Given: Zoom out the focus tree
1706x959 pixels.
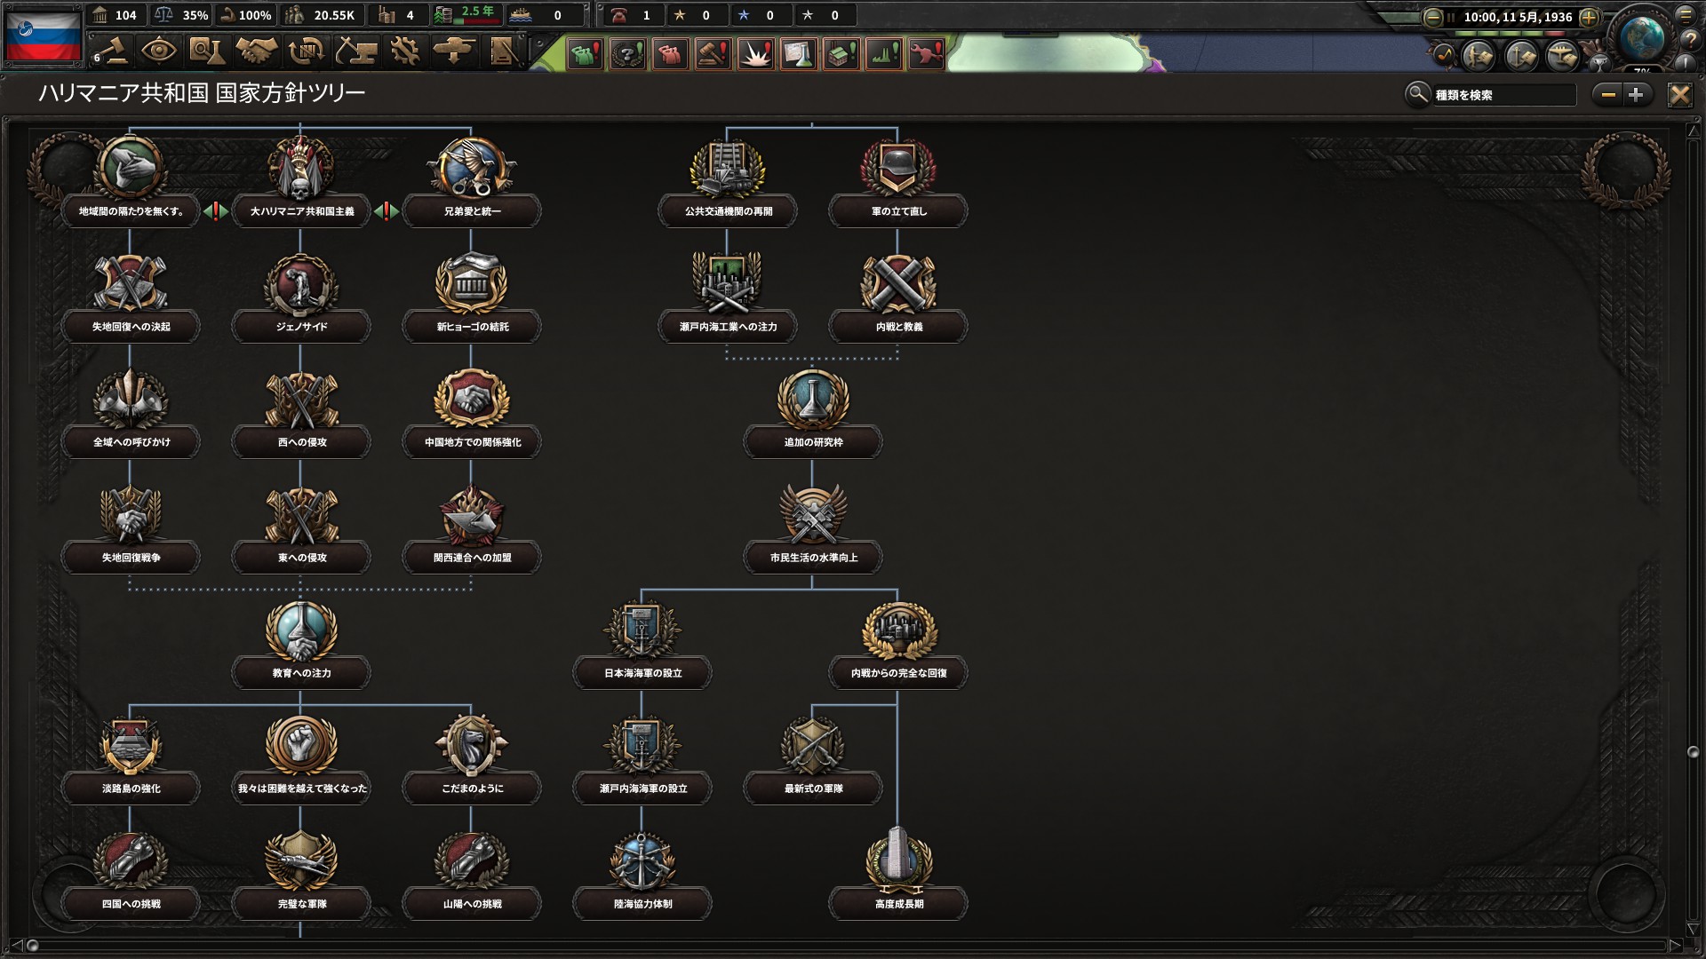Looking at the screenshot, I should (1606, 95).
